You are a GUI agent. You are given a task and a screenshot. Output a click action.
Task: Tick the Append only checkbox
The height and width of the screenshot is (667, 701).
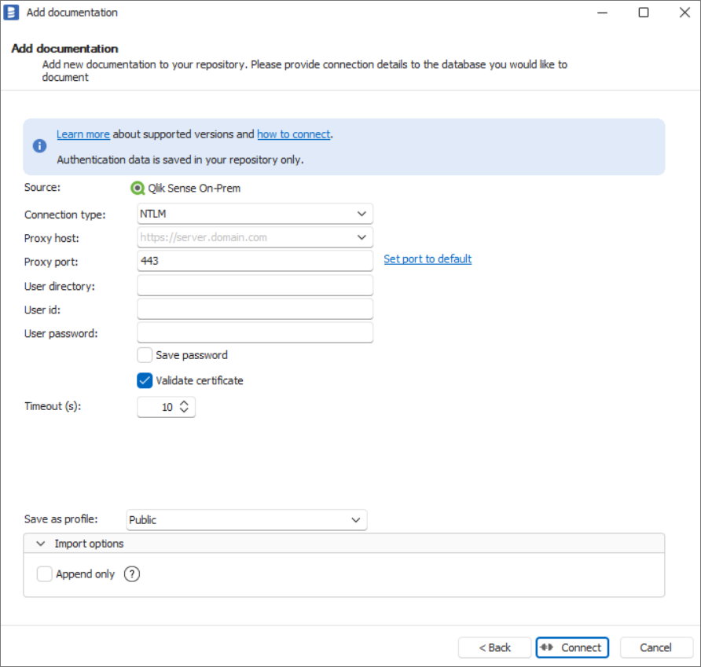point(45,574)
